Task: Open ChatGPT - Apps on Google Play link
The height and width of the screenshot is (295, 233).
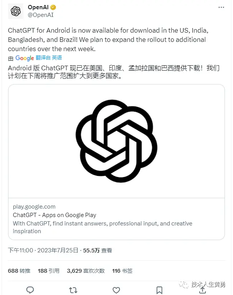Action: pos(54,215)
